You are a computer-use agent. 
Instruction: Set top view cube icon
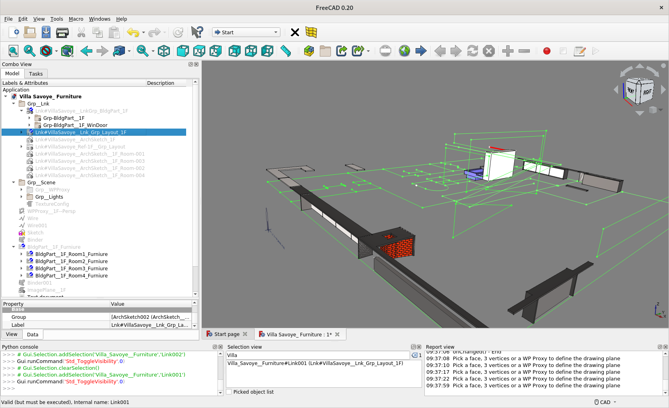click(x=199, y=51)
